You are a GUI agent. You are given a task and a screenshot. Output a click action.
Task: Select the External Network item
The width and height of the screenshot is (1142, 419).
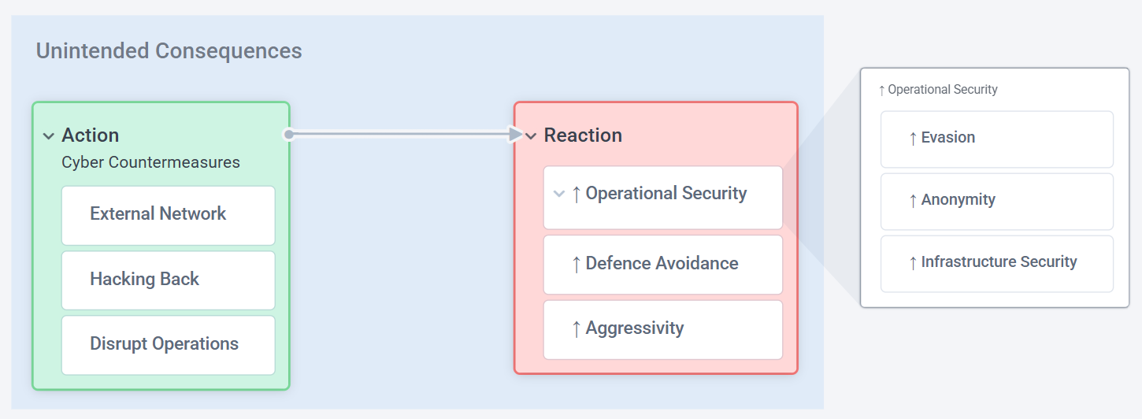(168, 214)
